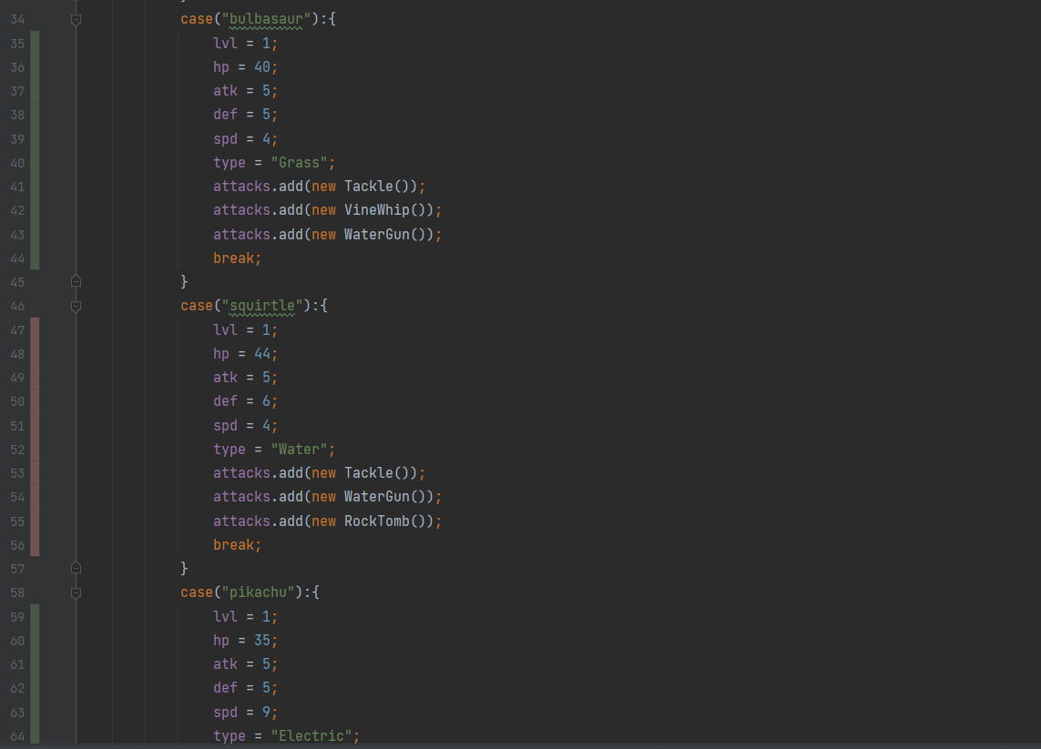Click the "Water" string literal
The image size is (1041, 749).
297,449
